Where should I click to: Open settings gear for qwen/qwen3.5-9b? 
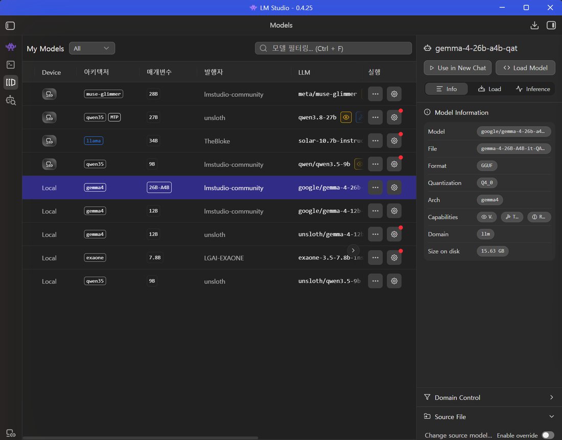[394, 164]
